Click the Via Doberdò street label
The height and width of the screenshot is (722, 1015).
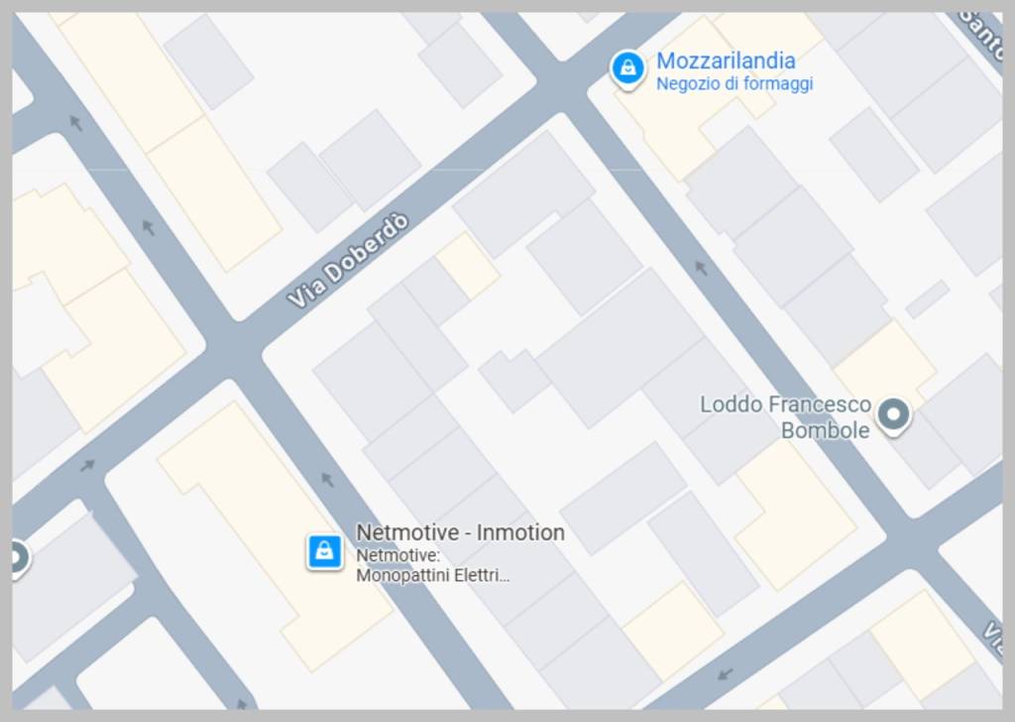[x=348, y=260]
